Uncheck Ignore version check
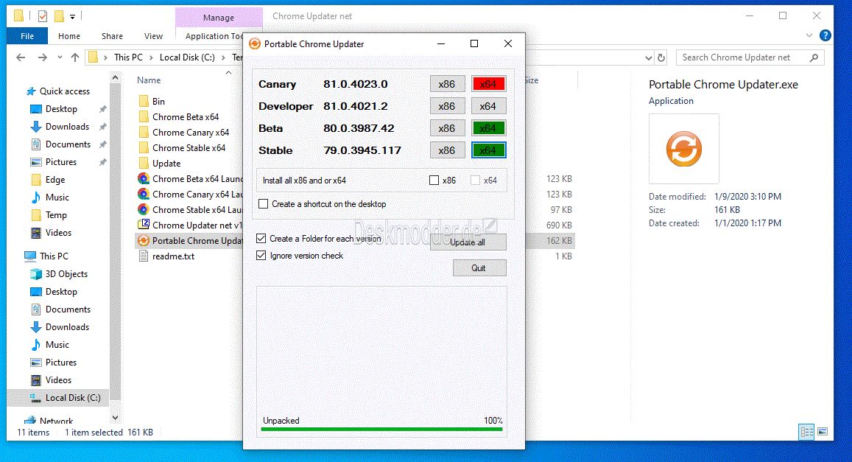This screenshot has height=462, width=852. tap(261, 256)
